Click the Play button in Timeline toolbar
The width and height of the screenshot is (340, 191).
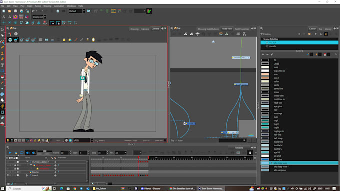coord(10,153)
